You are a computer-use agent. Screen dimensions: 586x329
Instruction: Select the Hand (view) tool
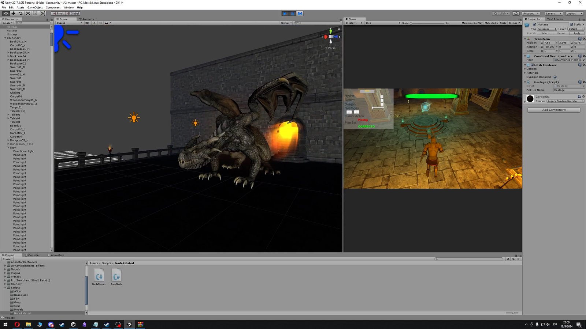(6, 14)
